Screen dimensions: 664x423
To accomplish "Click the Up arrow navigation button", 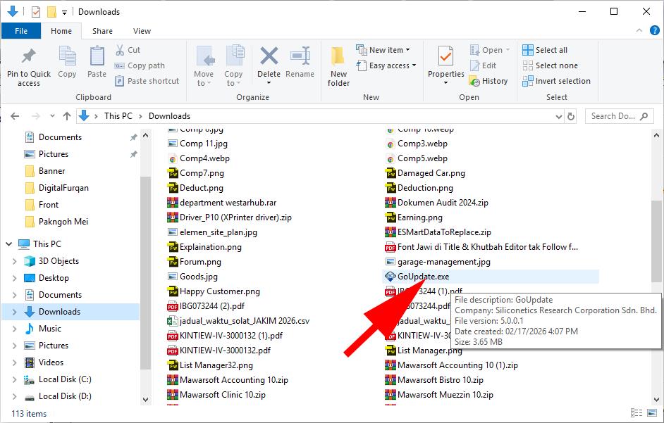I will (x=67, y=116).
